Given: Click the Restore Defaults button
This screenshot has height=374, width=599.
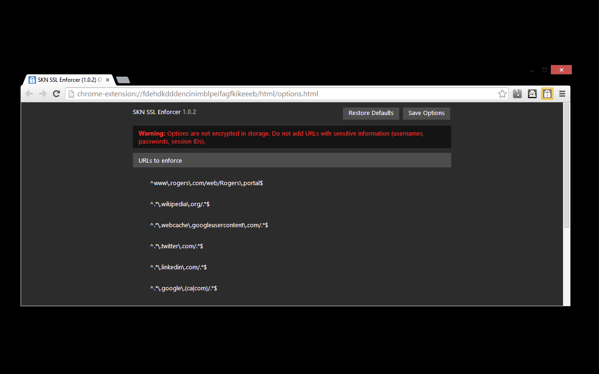Looking at the screenshot, I should 371,113.
